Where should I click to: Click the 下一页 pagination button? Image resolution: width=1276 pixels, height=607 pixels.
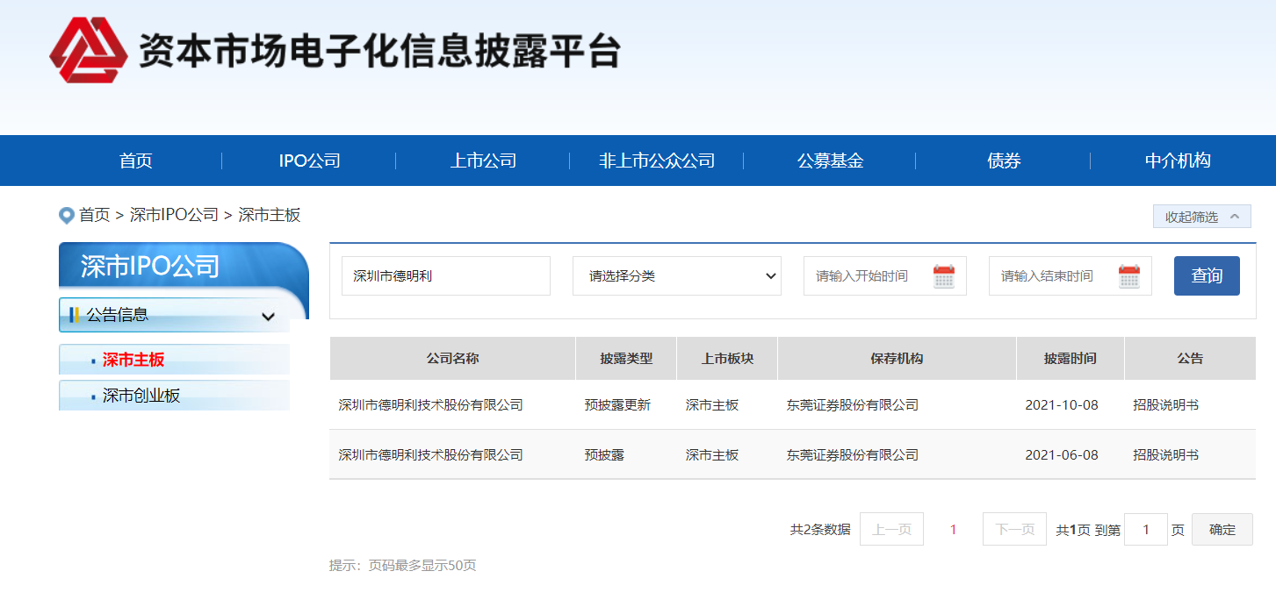[1014, 529]
